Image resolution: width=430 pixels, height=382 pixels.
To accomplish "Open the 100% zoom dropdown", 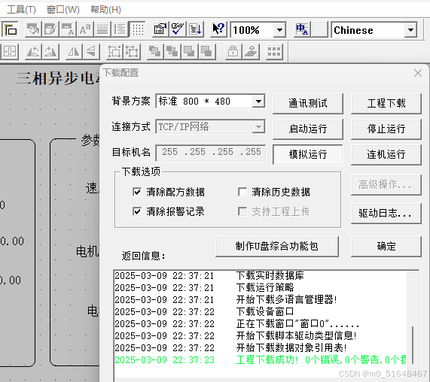I will pyautogui.click(x=279, y=30).
